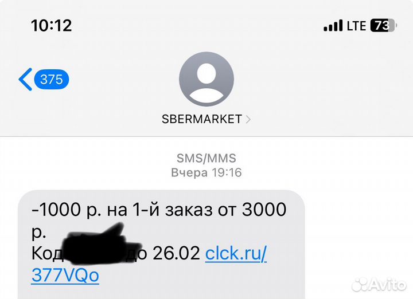
Task: Tap the blacked-out promo code area
Action: pyautogui.click(x=102, y=245)
